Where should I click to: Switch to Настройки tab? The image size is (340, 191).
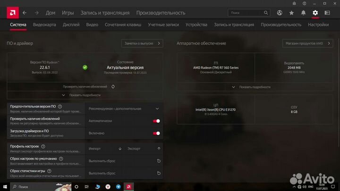tap(318, 25)
